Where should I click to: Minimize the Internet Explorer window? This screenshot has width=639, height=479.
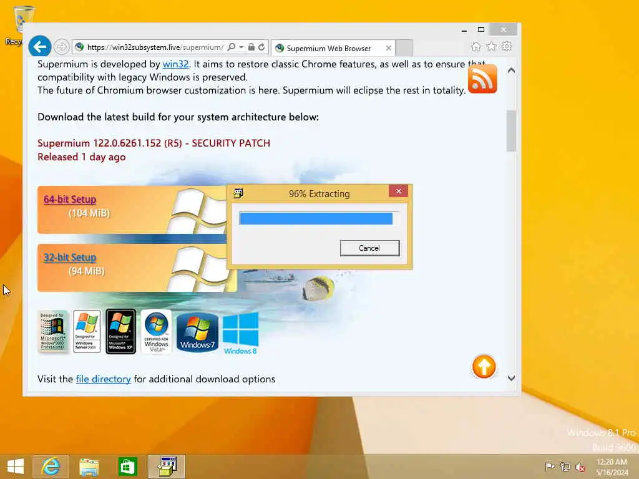point(464,30)
